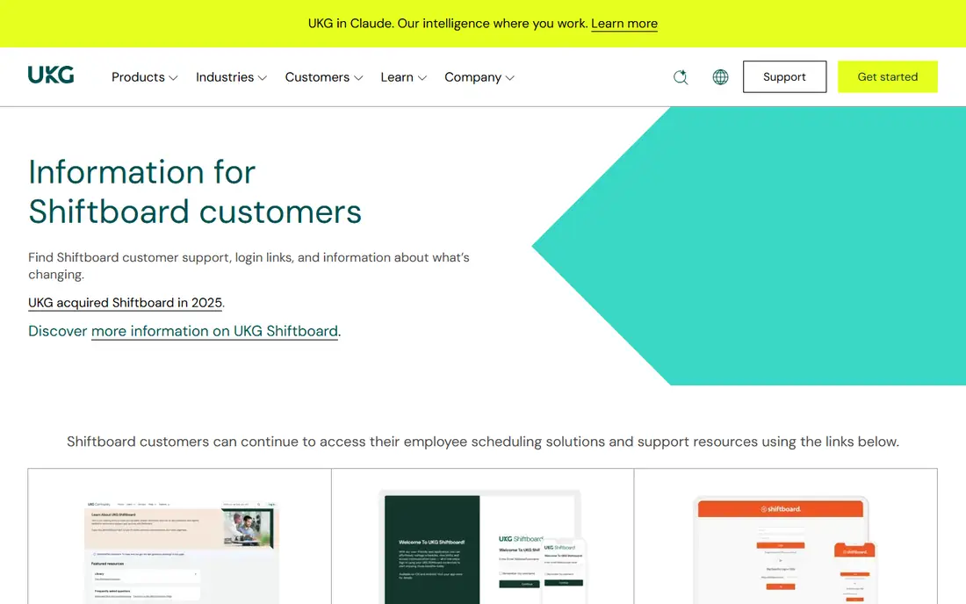Select the Welcome To UKG Shiftboard thumbnail
The image size is (966, 604).
[x=482, y=548]
